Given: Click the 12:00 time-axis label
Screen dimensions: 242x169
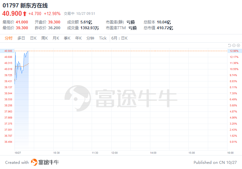Looking at the screenshot, I should tap(114, 153).
